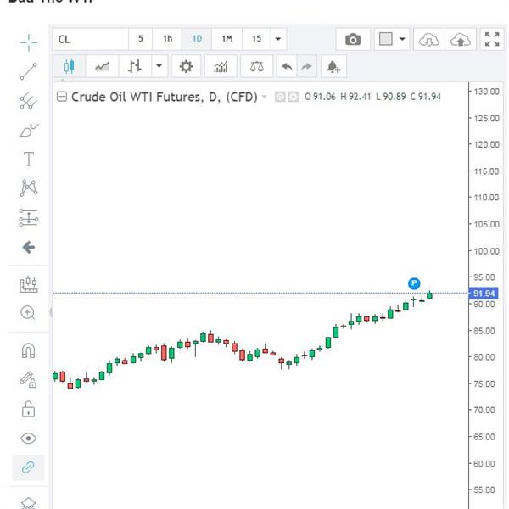Click the C 91.94 close value

pyautogui.click(x=426, y=97)
